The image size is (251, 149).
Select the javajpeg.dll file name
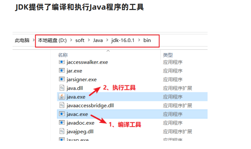coord(80,132)
